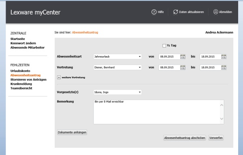Open Krankmeldung in sidebar
Viewport: 243px width, 155px height.
[21, 84]
